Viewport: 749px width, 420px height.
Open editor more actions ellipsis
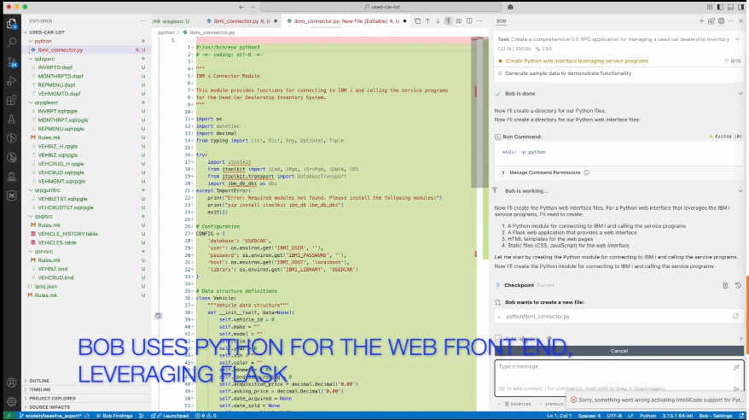tap(479, 21)
